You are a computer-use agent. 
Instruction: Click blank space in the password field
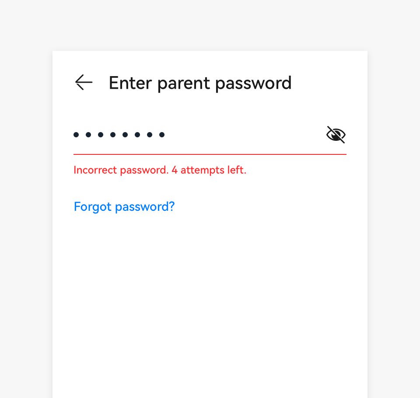click(x=245, y=135)
